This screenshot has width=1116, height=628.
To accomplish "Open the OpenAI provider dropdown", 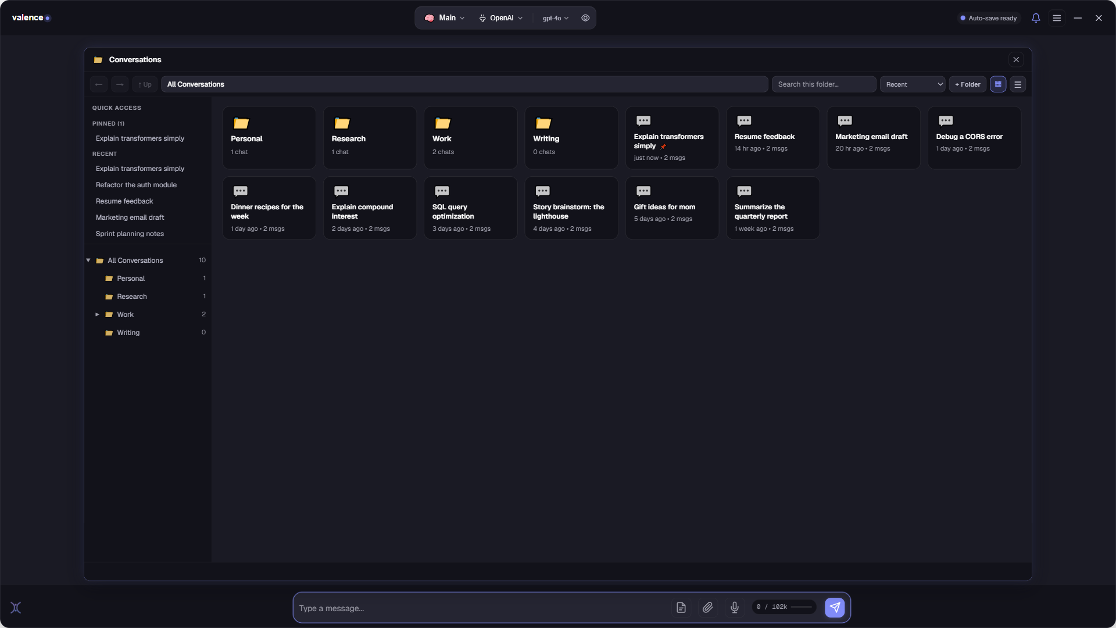I will point(501,18).
